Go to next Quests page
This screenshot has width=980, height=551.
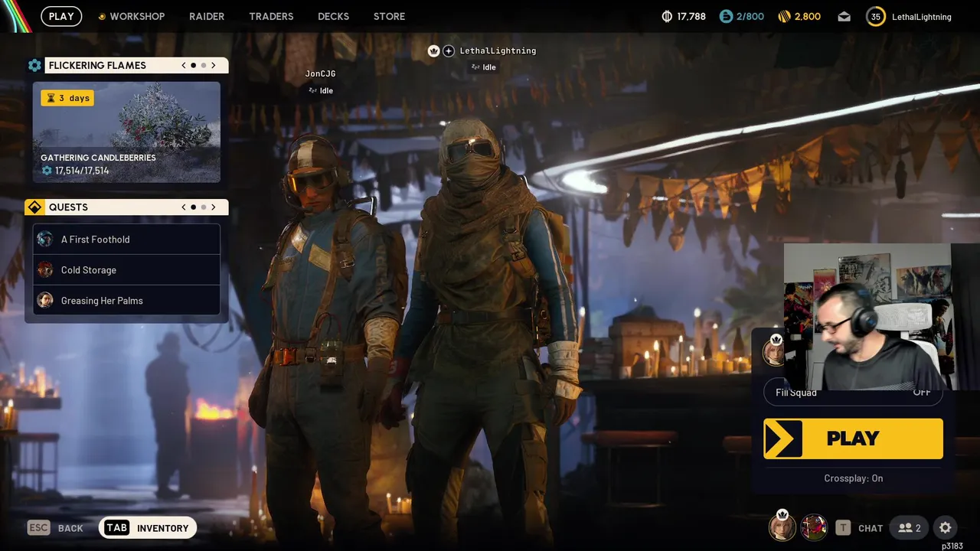click(214, 207)
